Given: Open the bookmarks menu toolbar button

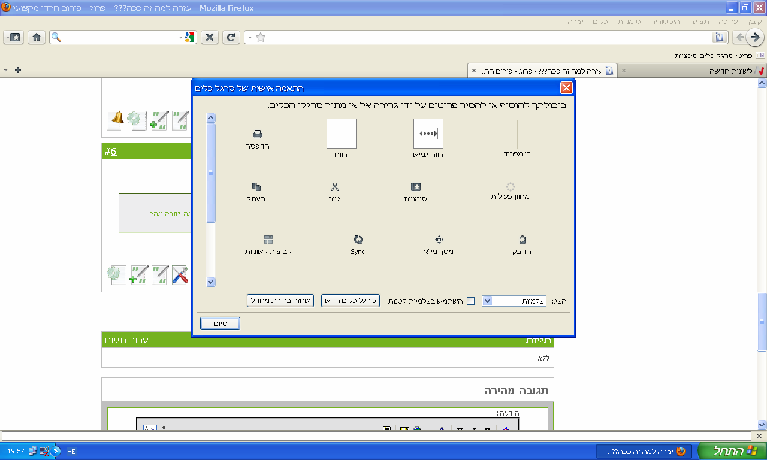Looking at the screenshot, I should coord(13,37).
